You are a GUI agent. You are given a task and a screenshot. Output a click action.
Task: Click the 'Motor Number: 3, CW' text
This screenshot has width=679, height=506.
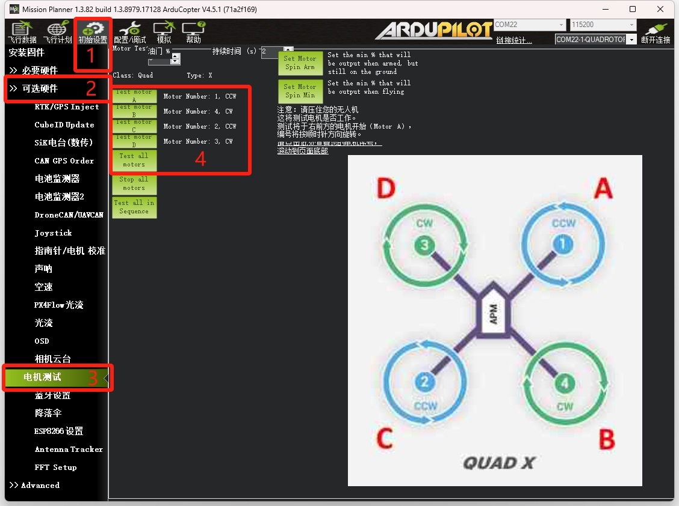pos(198,142)
